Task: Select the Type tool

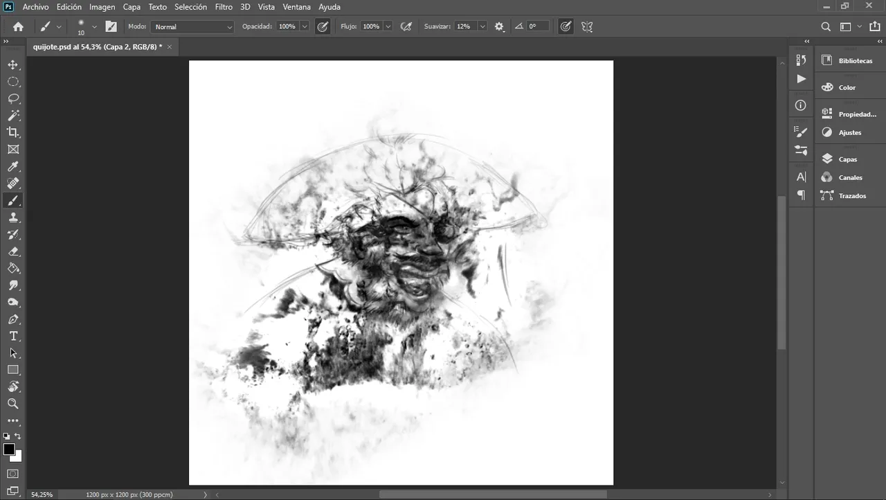Action: point(13,337)
